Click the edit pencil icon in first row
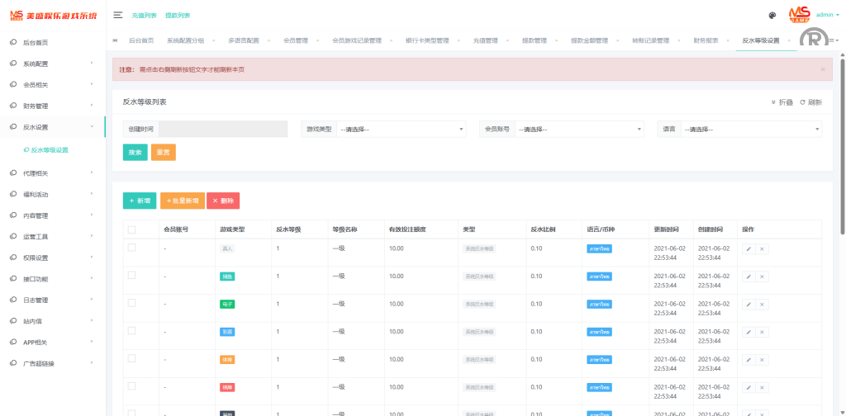 [749, 248]
